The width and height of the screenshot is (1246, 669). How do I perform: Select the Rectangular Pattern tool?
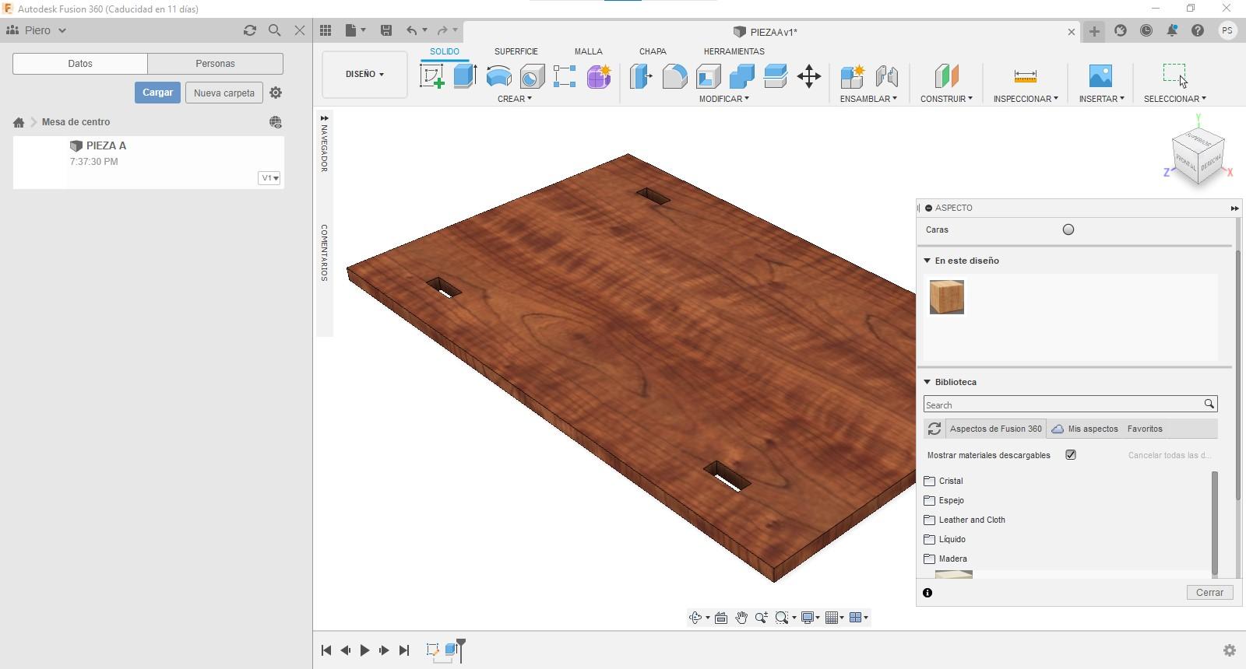point(565,76)
